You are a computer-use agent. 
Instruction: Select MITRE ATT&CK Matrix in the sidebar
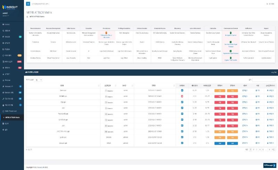[x=15, y=117]
